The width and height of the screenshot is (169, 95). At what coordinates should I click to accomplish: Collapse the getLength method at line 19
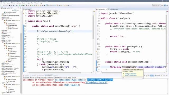coord(100,46)
